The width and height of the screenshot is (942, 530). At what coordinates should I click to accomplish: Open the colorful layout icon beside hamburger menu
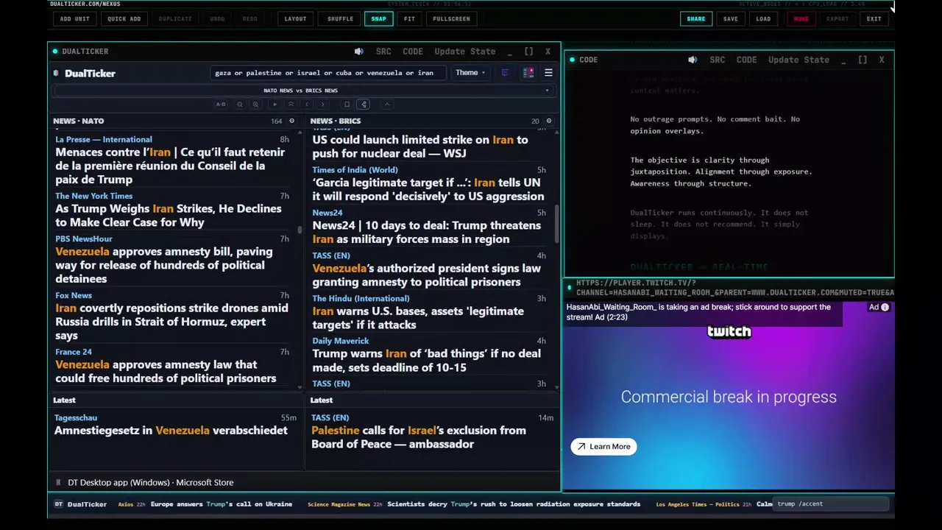tap(528, 73)
